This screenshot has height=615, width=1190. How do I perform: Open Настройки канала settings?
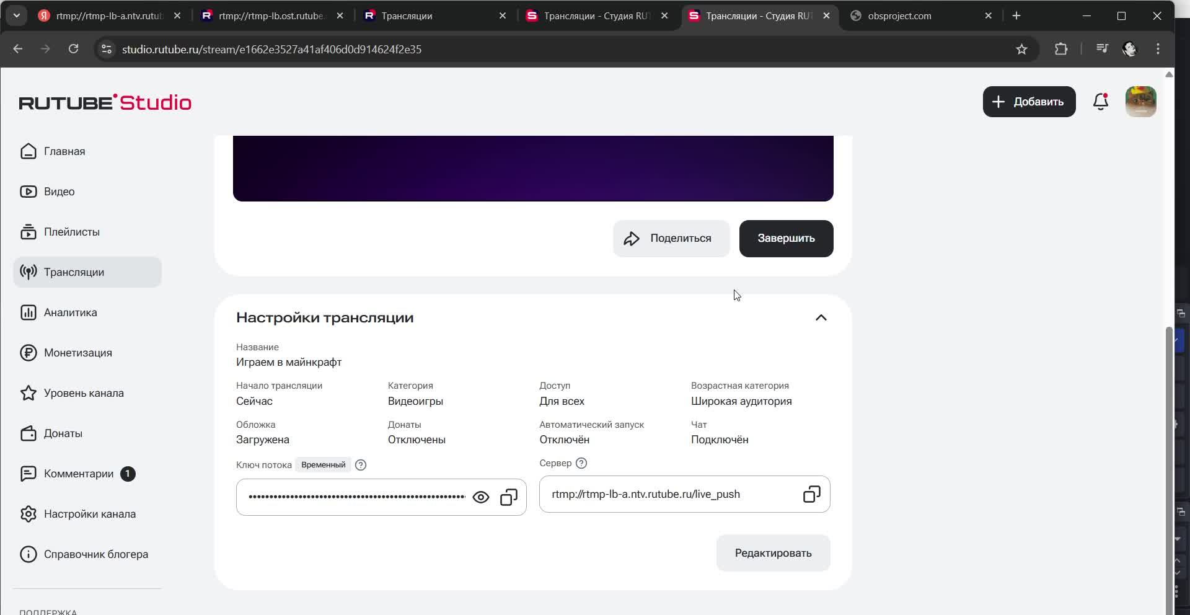click(90, 514)
